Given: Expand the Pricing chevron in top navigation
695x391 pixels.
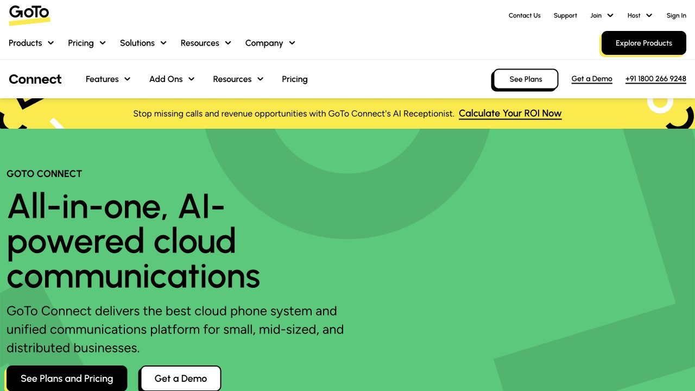Looking at the screenshot, I should pos(102,43).
